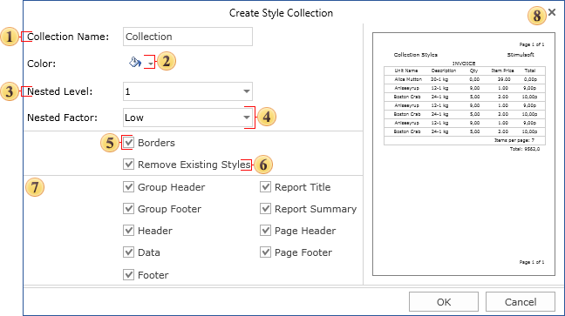Expand the Nested Level dropdown
This screenshot has width=565, height=316.
click(247, 91)
